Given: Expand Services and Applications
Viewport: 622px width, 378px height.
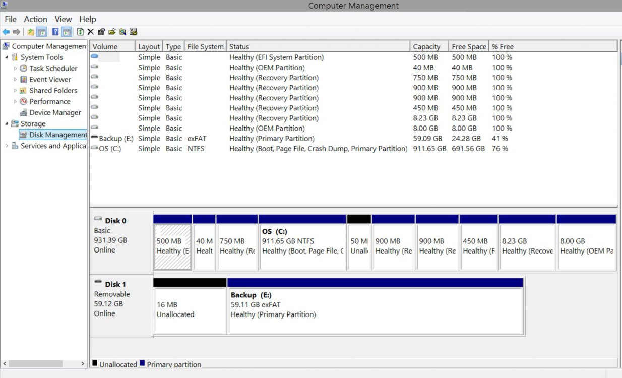Looking at the screenshot, I should 7,146.
